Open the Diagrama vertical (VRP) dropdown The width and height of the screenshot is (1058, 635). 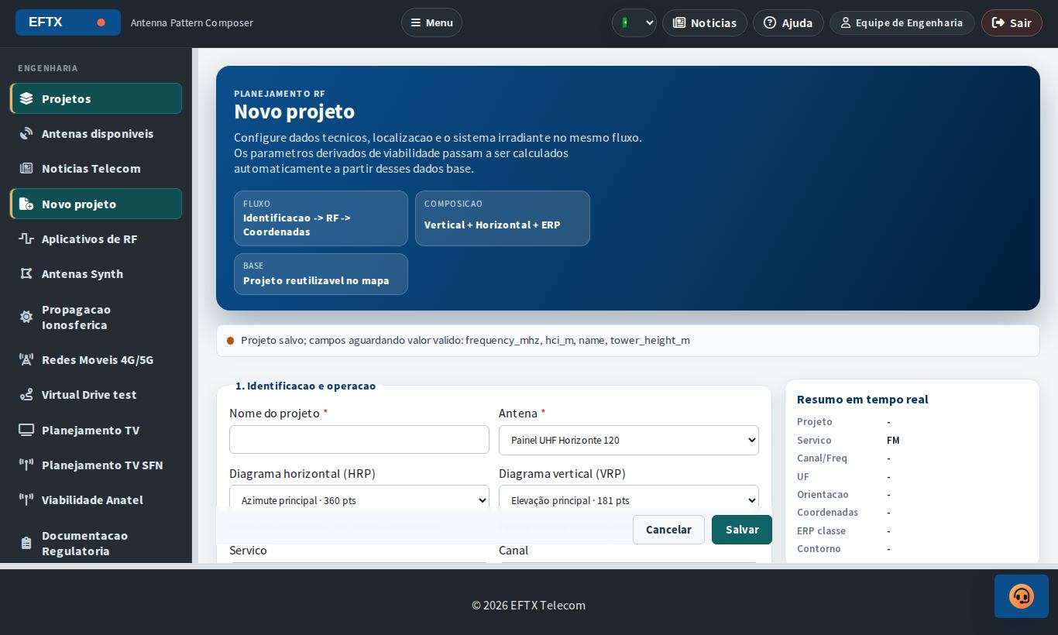click(629, 500)
